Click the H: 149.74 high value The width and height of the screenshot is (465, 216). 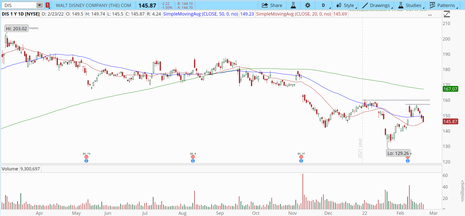95,14
